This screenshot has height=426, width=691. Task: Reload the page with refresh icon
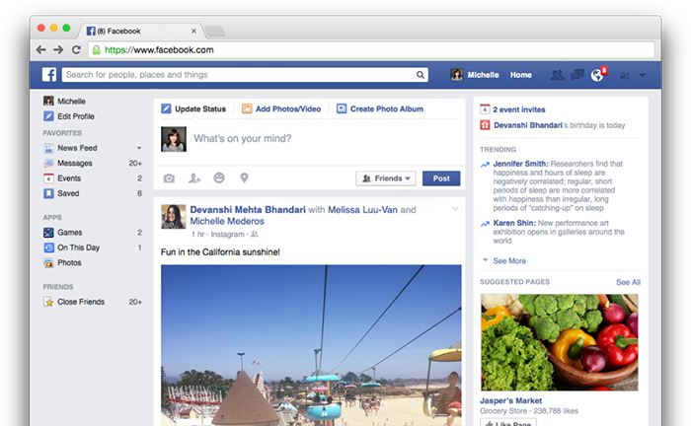pos(76,49)
